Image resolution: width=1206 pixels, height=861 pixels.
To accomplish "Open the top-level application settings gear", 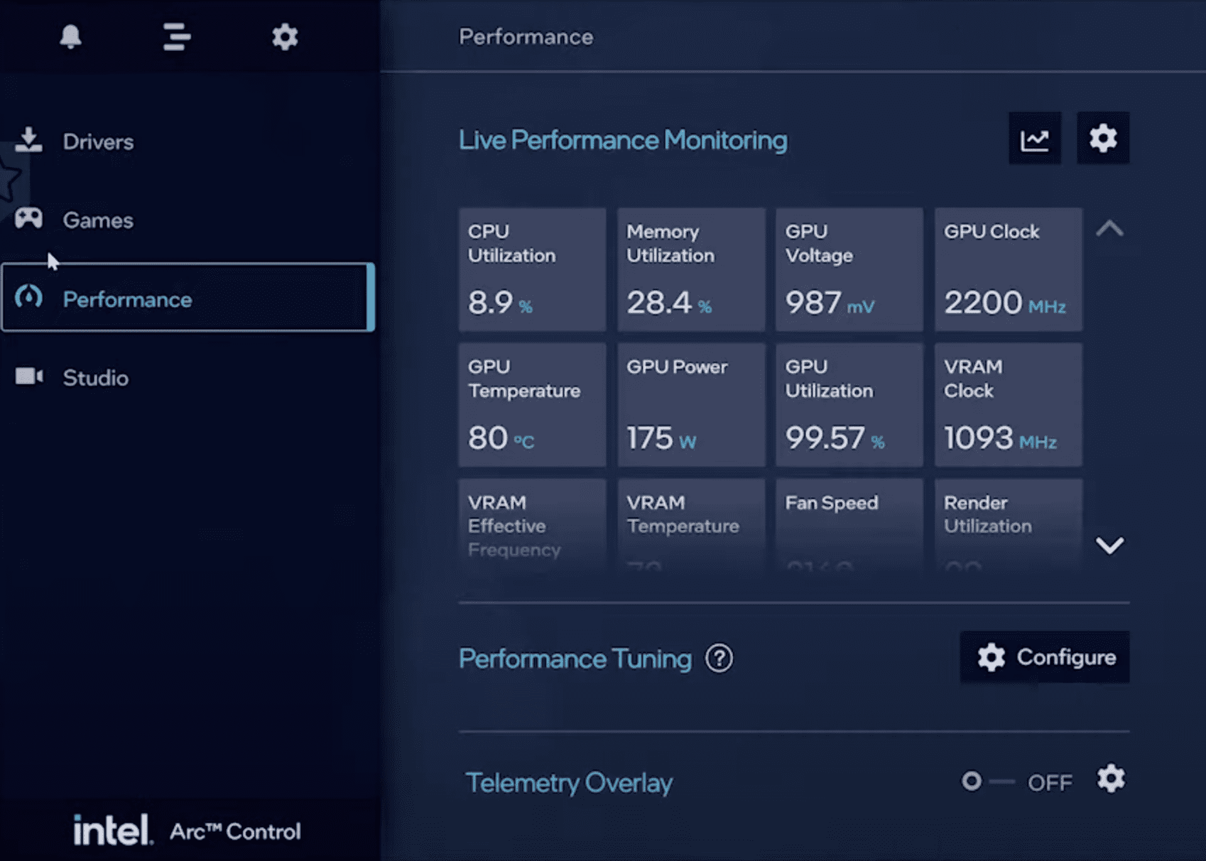I will click(285, 35).
